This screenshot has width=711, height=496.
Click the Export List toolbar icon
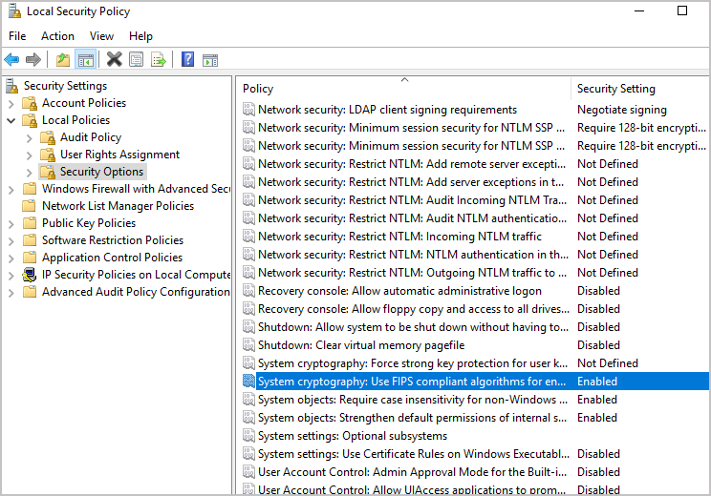click(159, 59)
